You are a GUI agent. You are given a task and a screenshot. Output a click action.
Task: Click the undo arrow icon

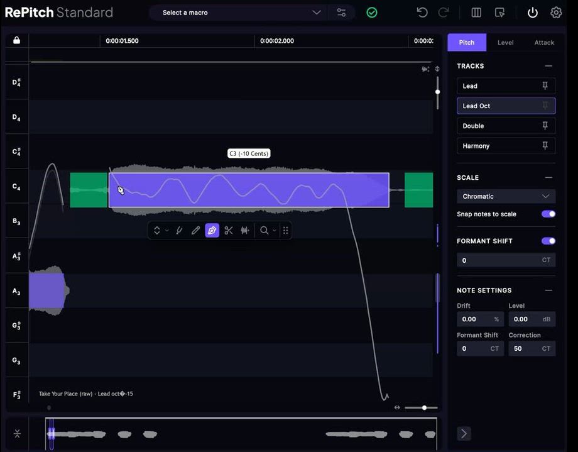click(422, 13)
